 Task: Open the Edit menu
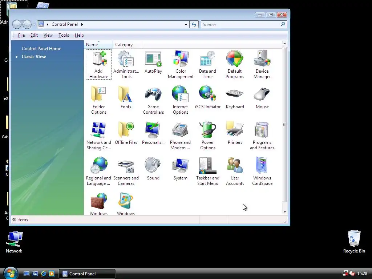pyautogui.click(x=34, y=35)
